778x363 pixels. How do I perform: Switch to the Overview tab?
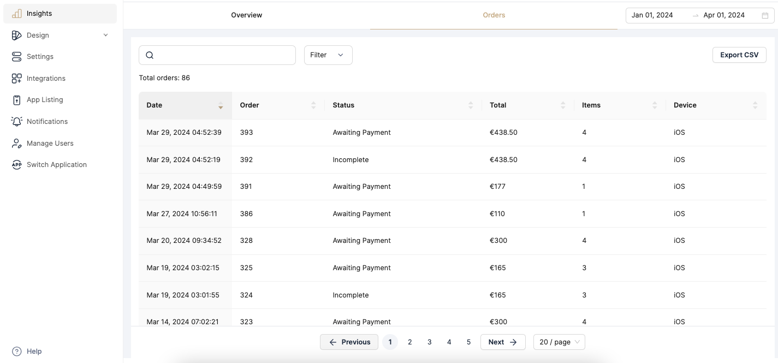pyautogui.click(x=246, y=15)
